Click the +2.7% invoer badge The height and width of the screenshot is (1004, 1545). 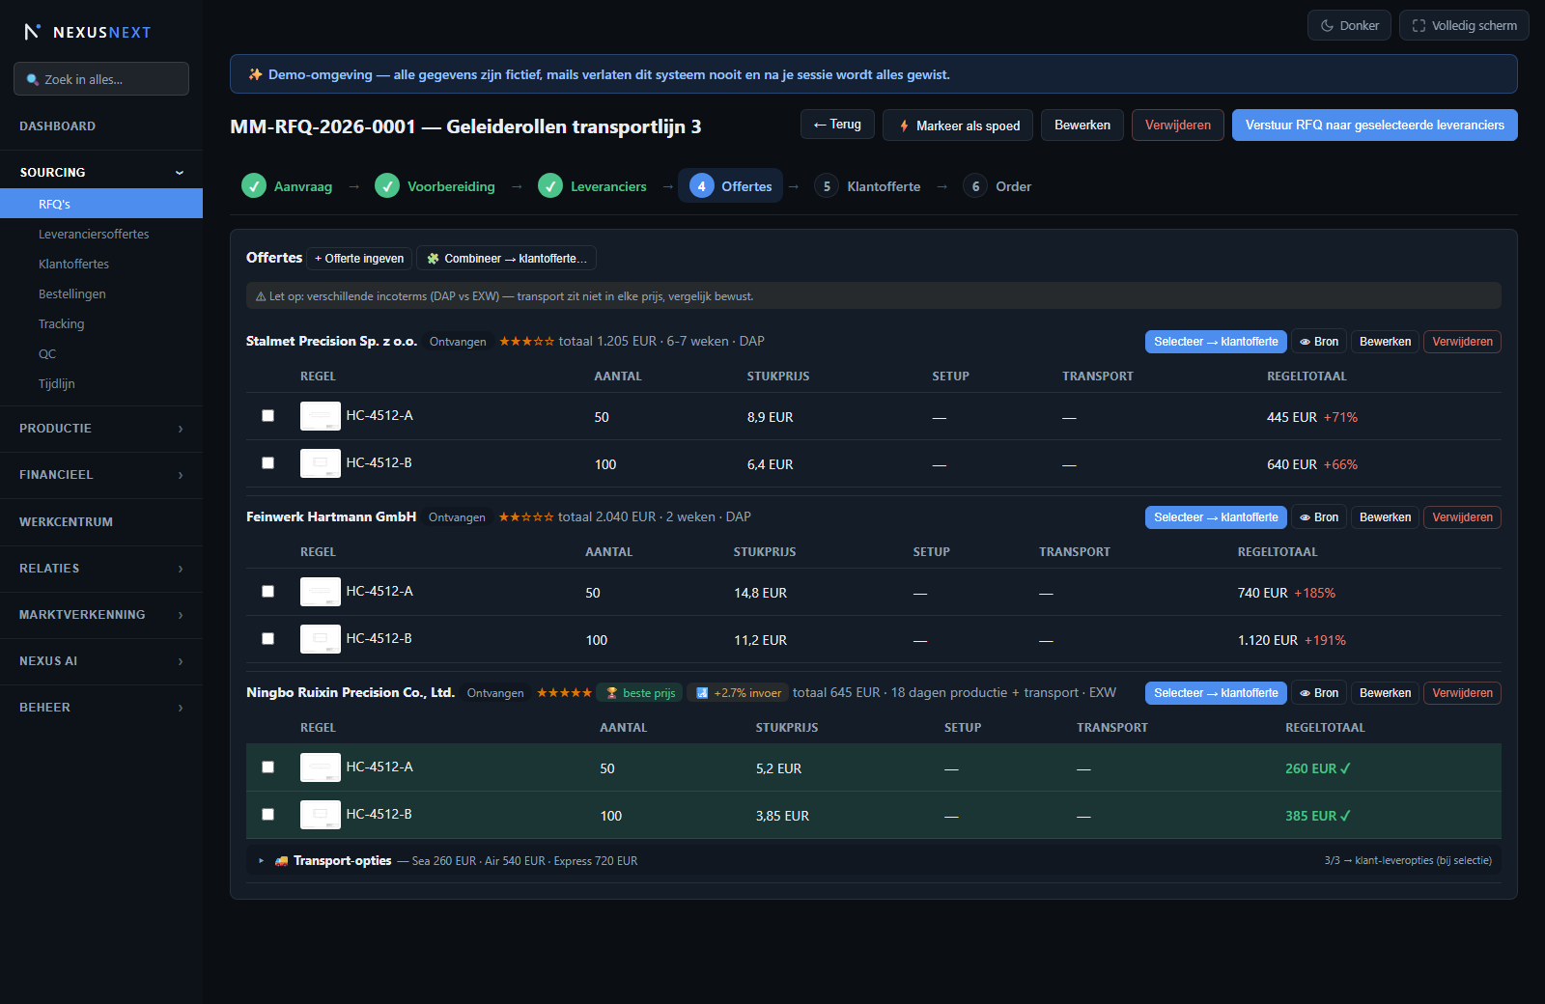(x=738, y=693)
